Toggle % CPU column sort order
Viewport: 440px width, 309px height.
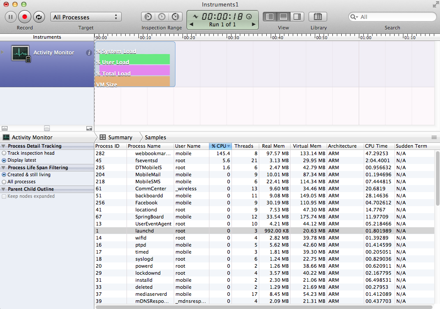pyautogui.click(x=220, y=146)
